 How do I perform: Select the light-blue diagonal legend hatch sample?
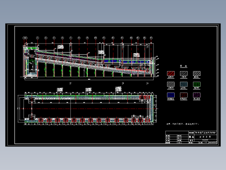coord(184,84)
